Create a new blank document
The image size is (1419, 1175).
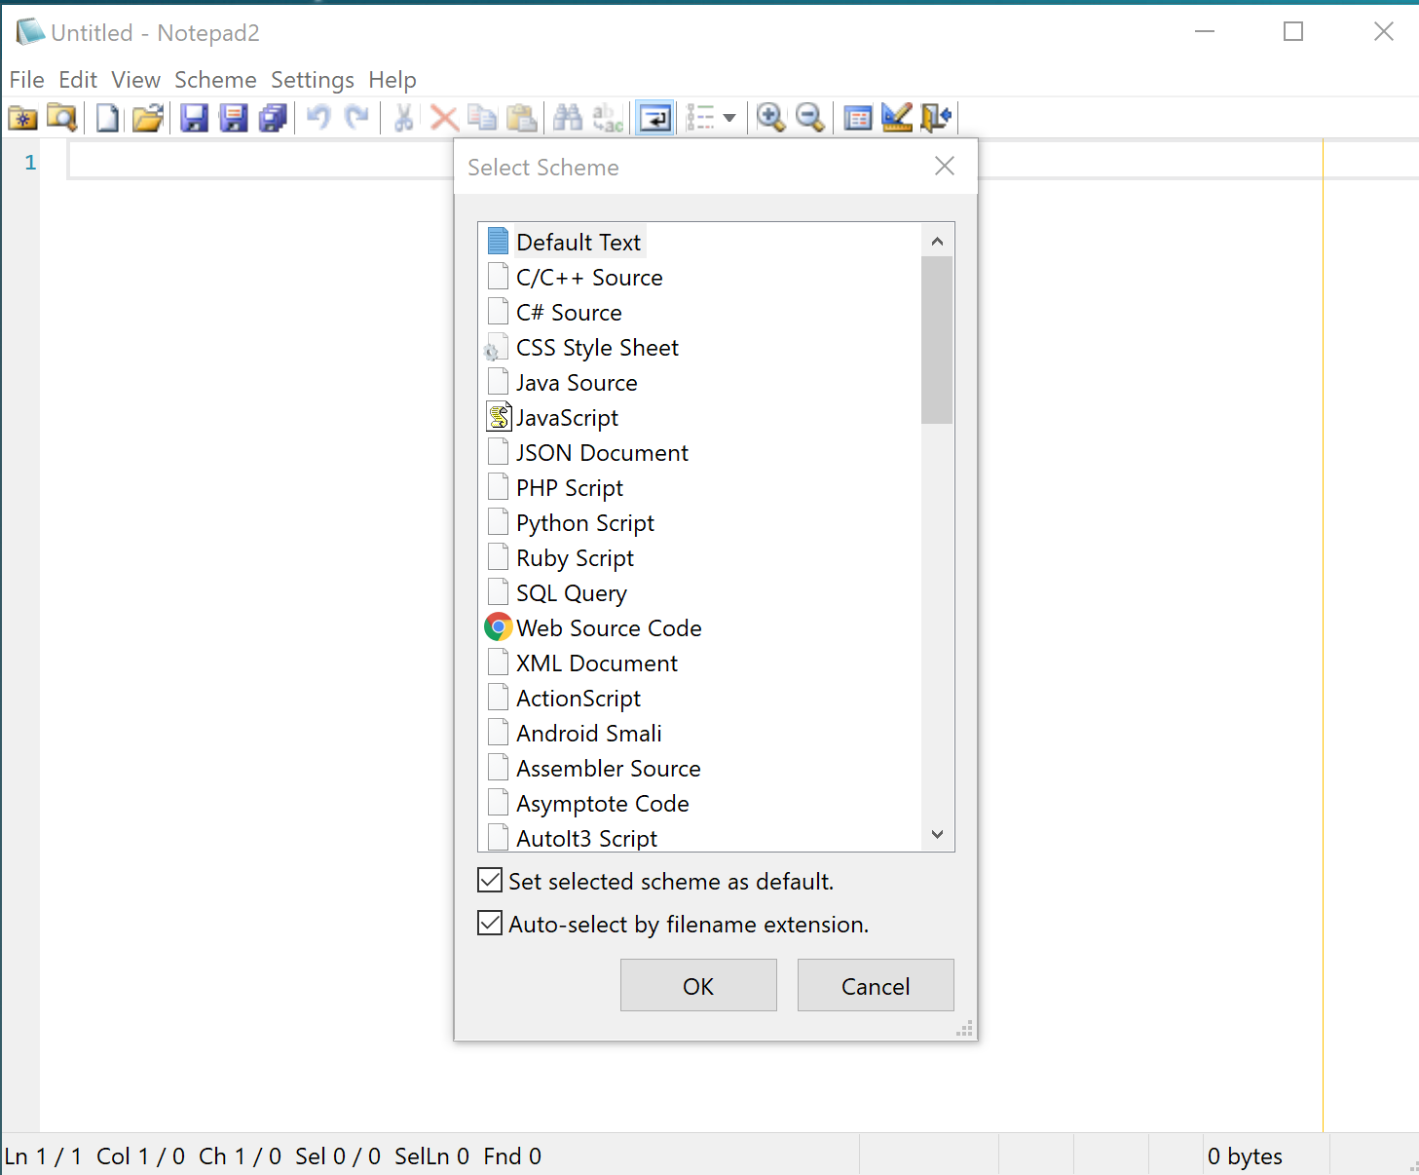click(107, 117)
